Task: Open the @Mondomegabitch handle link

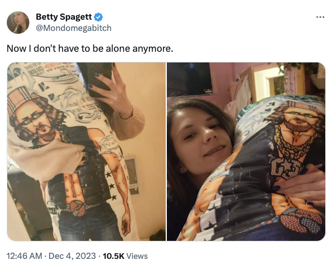Action: pyautogui.click(x=73, y=28)
